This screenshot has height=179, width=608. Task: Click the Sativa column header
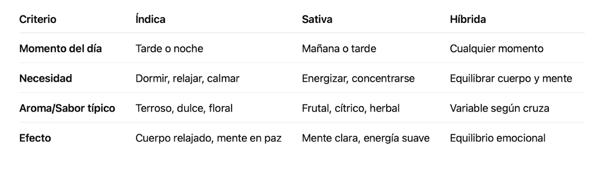pos(317,20)
